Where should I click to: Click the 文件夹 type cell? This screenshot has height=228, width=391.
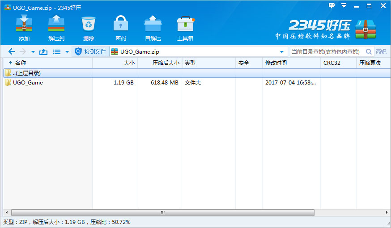[193, 82]
